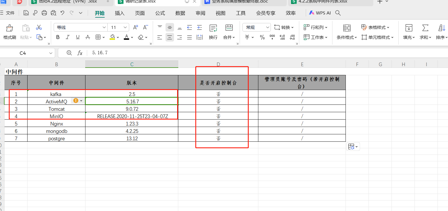
Task: Expand the Rows and Columns (行和列) menu
Action: (315, 27)
